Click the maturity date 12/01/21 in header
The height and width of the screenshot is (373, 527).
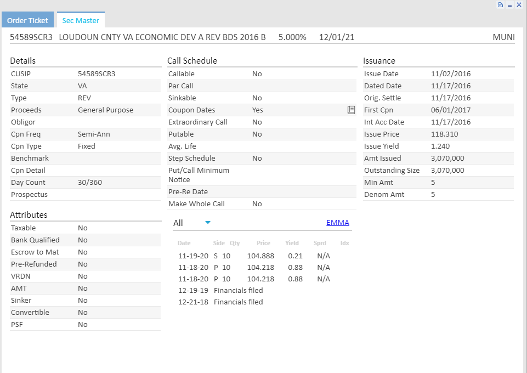[x=336, y=37]
